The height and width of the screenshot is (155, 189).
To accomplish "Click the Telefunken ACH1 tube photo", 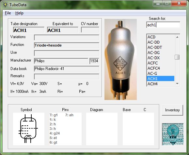I will tap(120, 59).
